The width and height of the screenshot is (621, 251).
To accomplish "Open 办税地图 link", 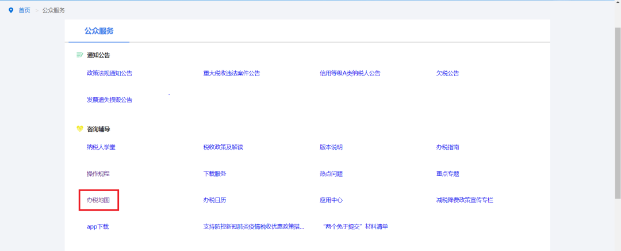I will tap(98, 200).
